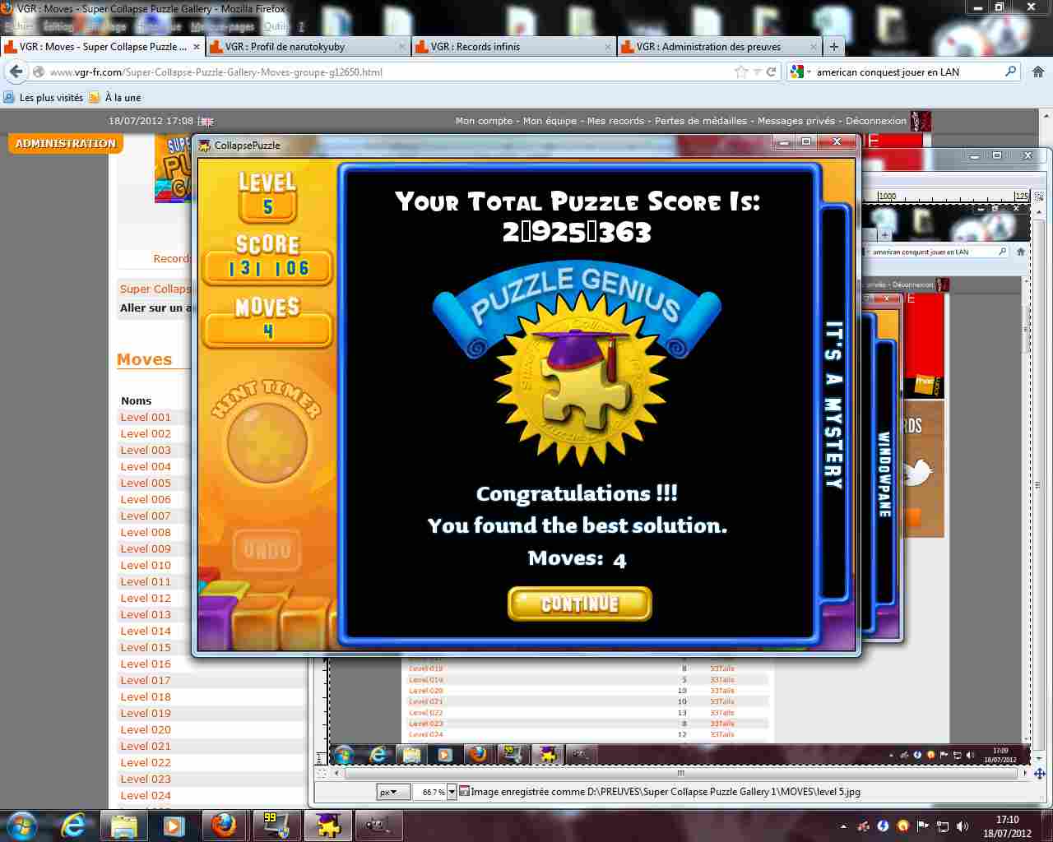Switch to 'VGR : Profil de narutokyuby' tab
The image size is (1053, 842).
click(x=285, y=47)
